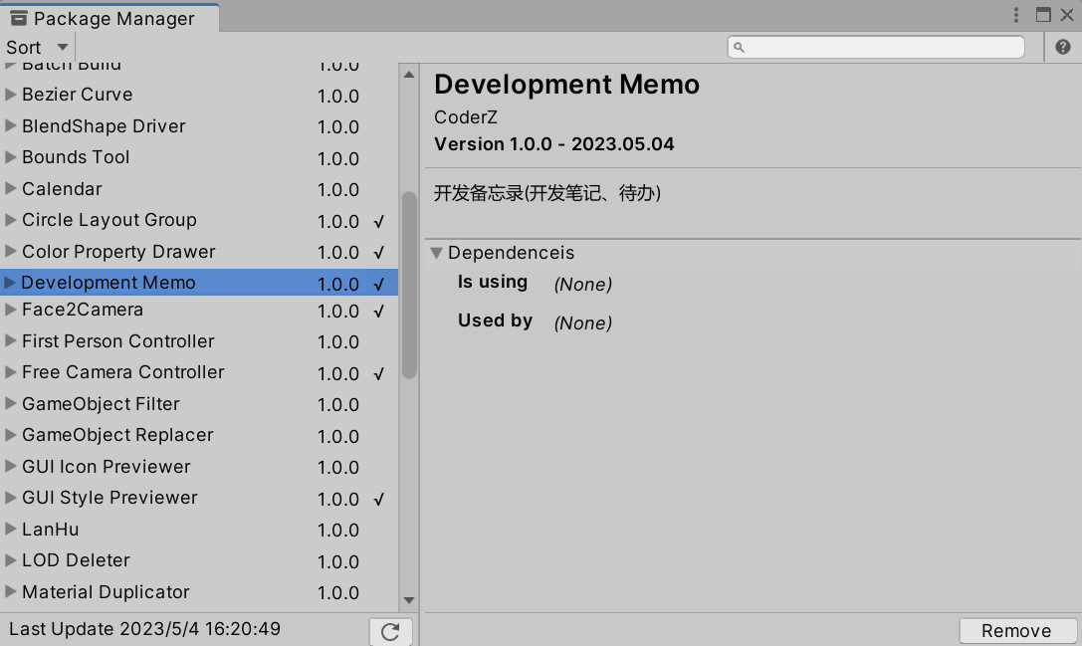The width and height of the screenshot is (1082, 646).
Task: Click the Package Manager tab icon
Action: pyautogui.click(x=19, y=18)
